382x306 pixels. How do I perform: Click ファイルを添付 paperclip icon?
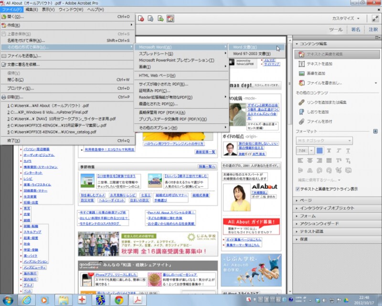[301, 121]
